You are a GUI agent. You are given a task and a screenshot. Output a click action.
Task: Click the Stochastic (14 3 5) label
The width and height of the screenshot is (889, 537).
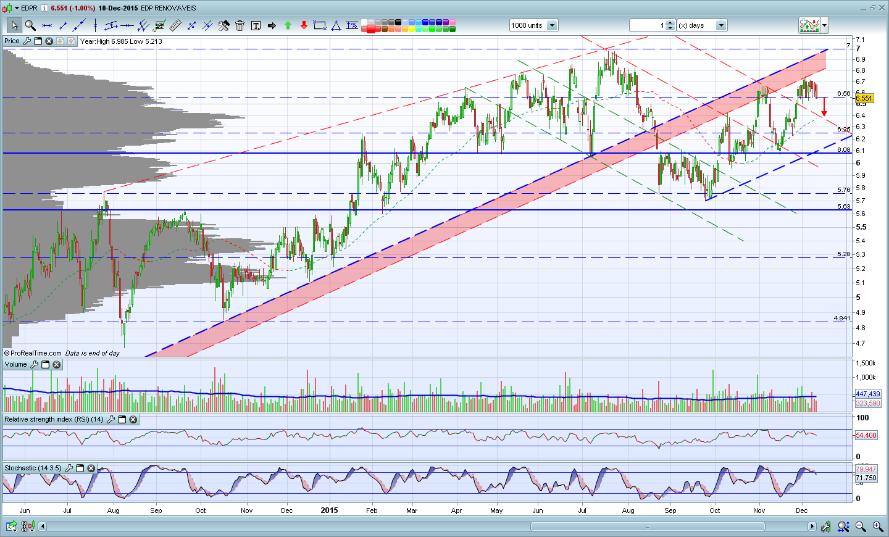point(33,468)
